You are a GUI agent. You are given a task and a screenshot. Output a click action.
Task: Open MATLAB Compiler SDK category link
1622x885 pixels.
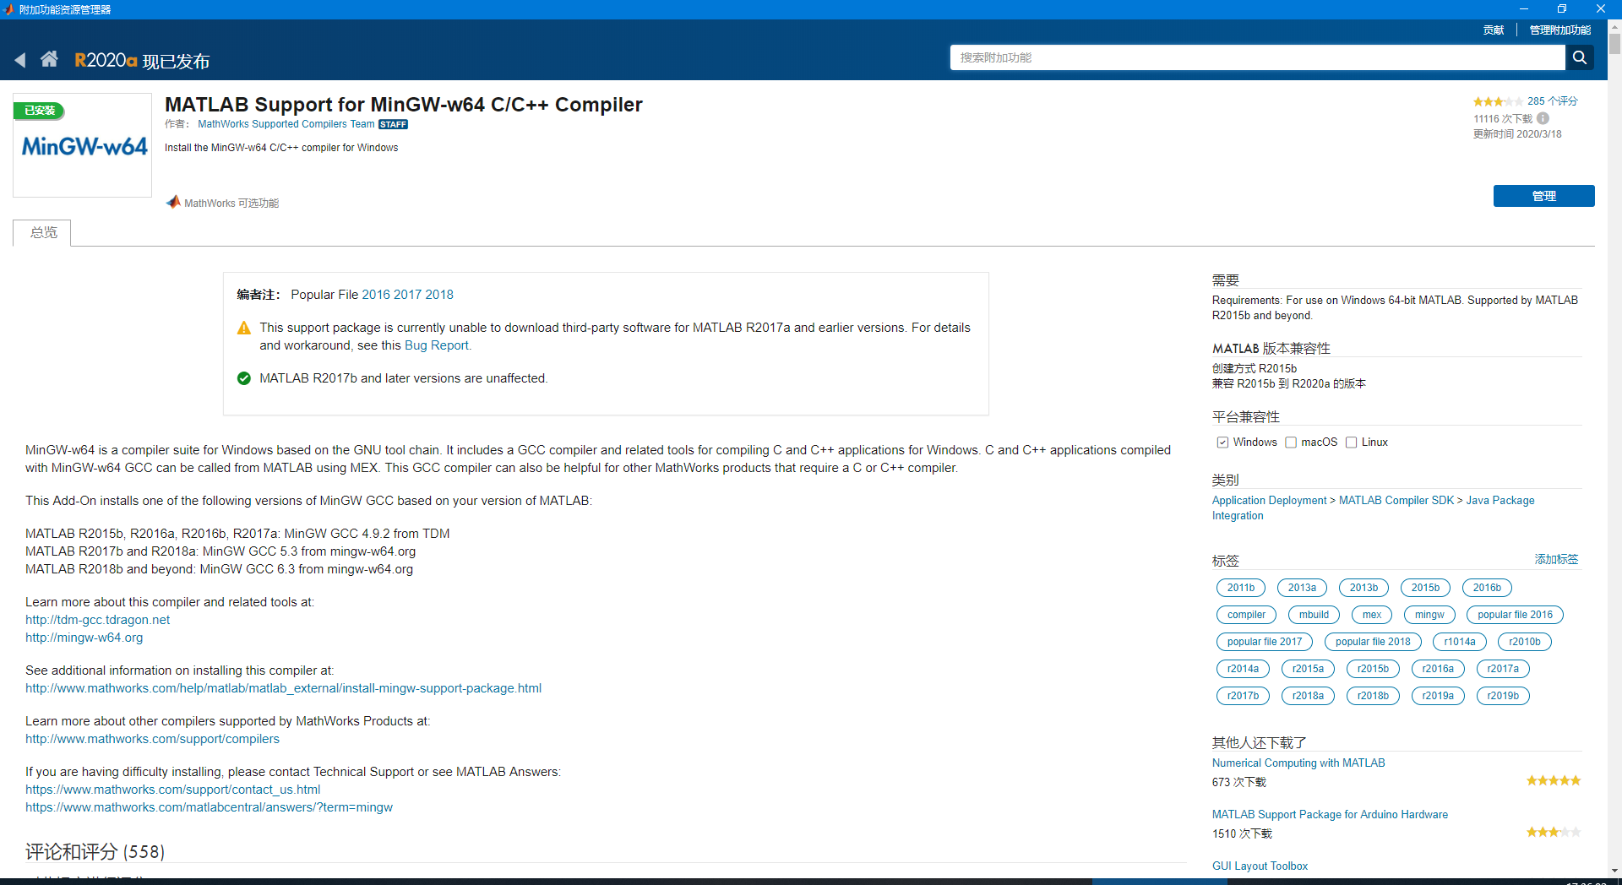point(1396,500)
